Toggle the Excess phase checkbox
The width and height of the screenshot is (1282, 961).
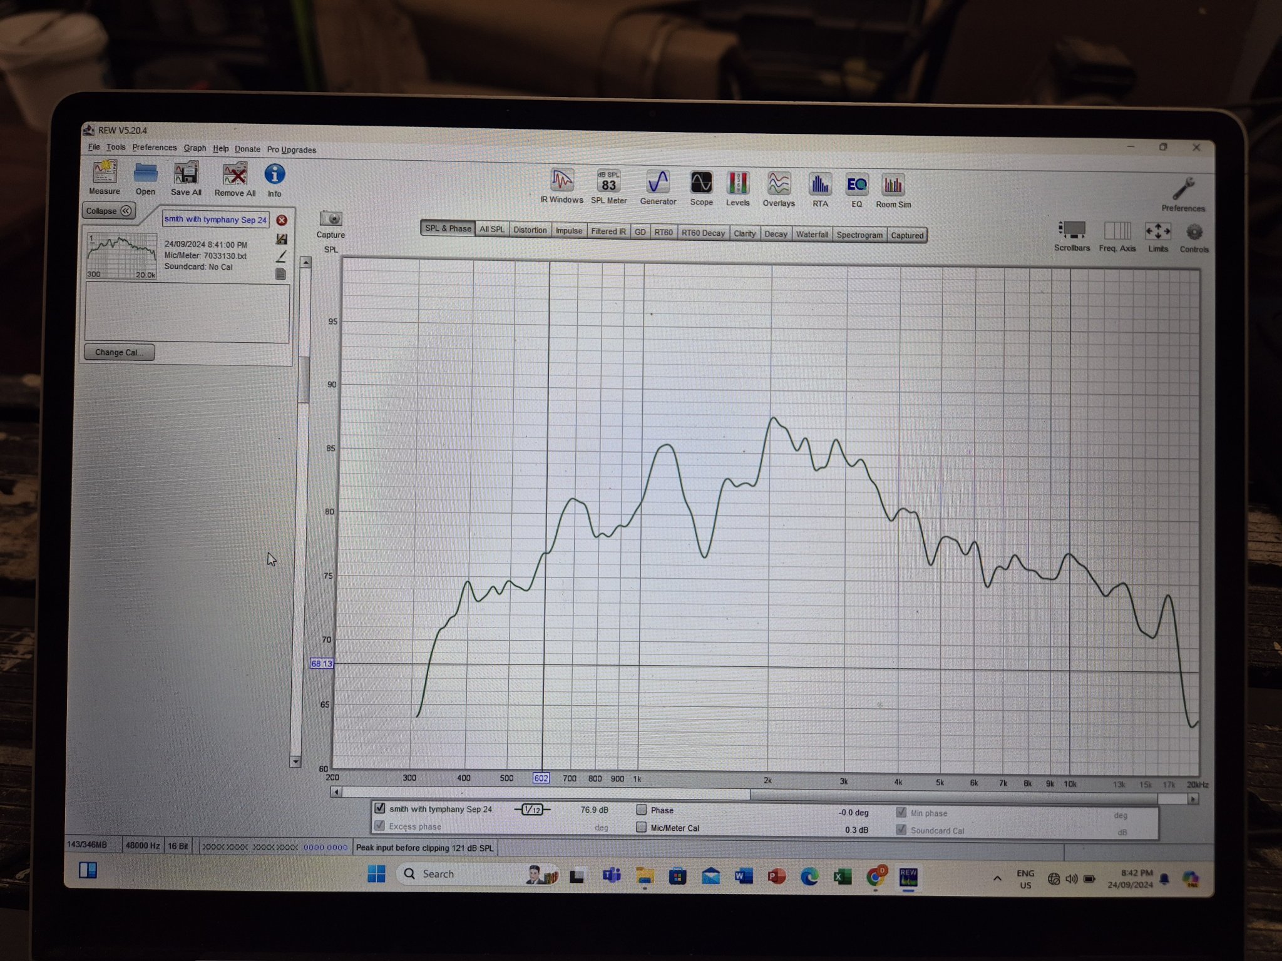coord(379,826)
